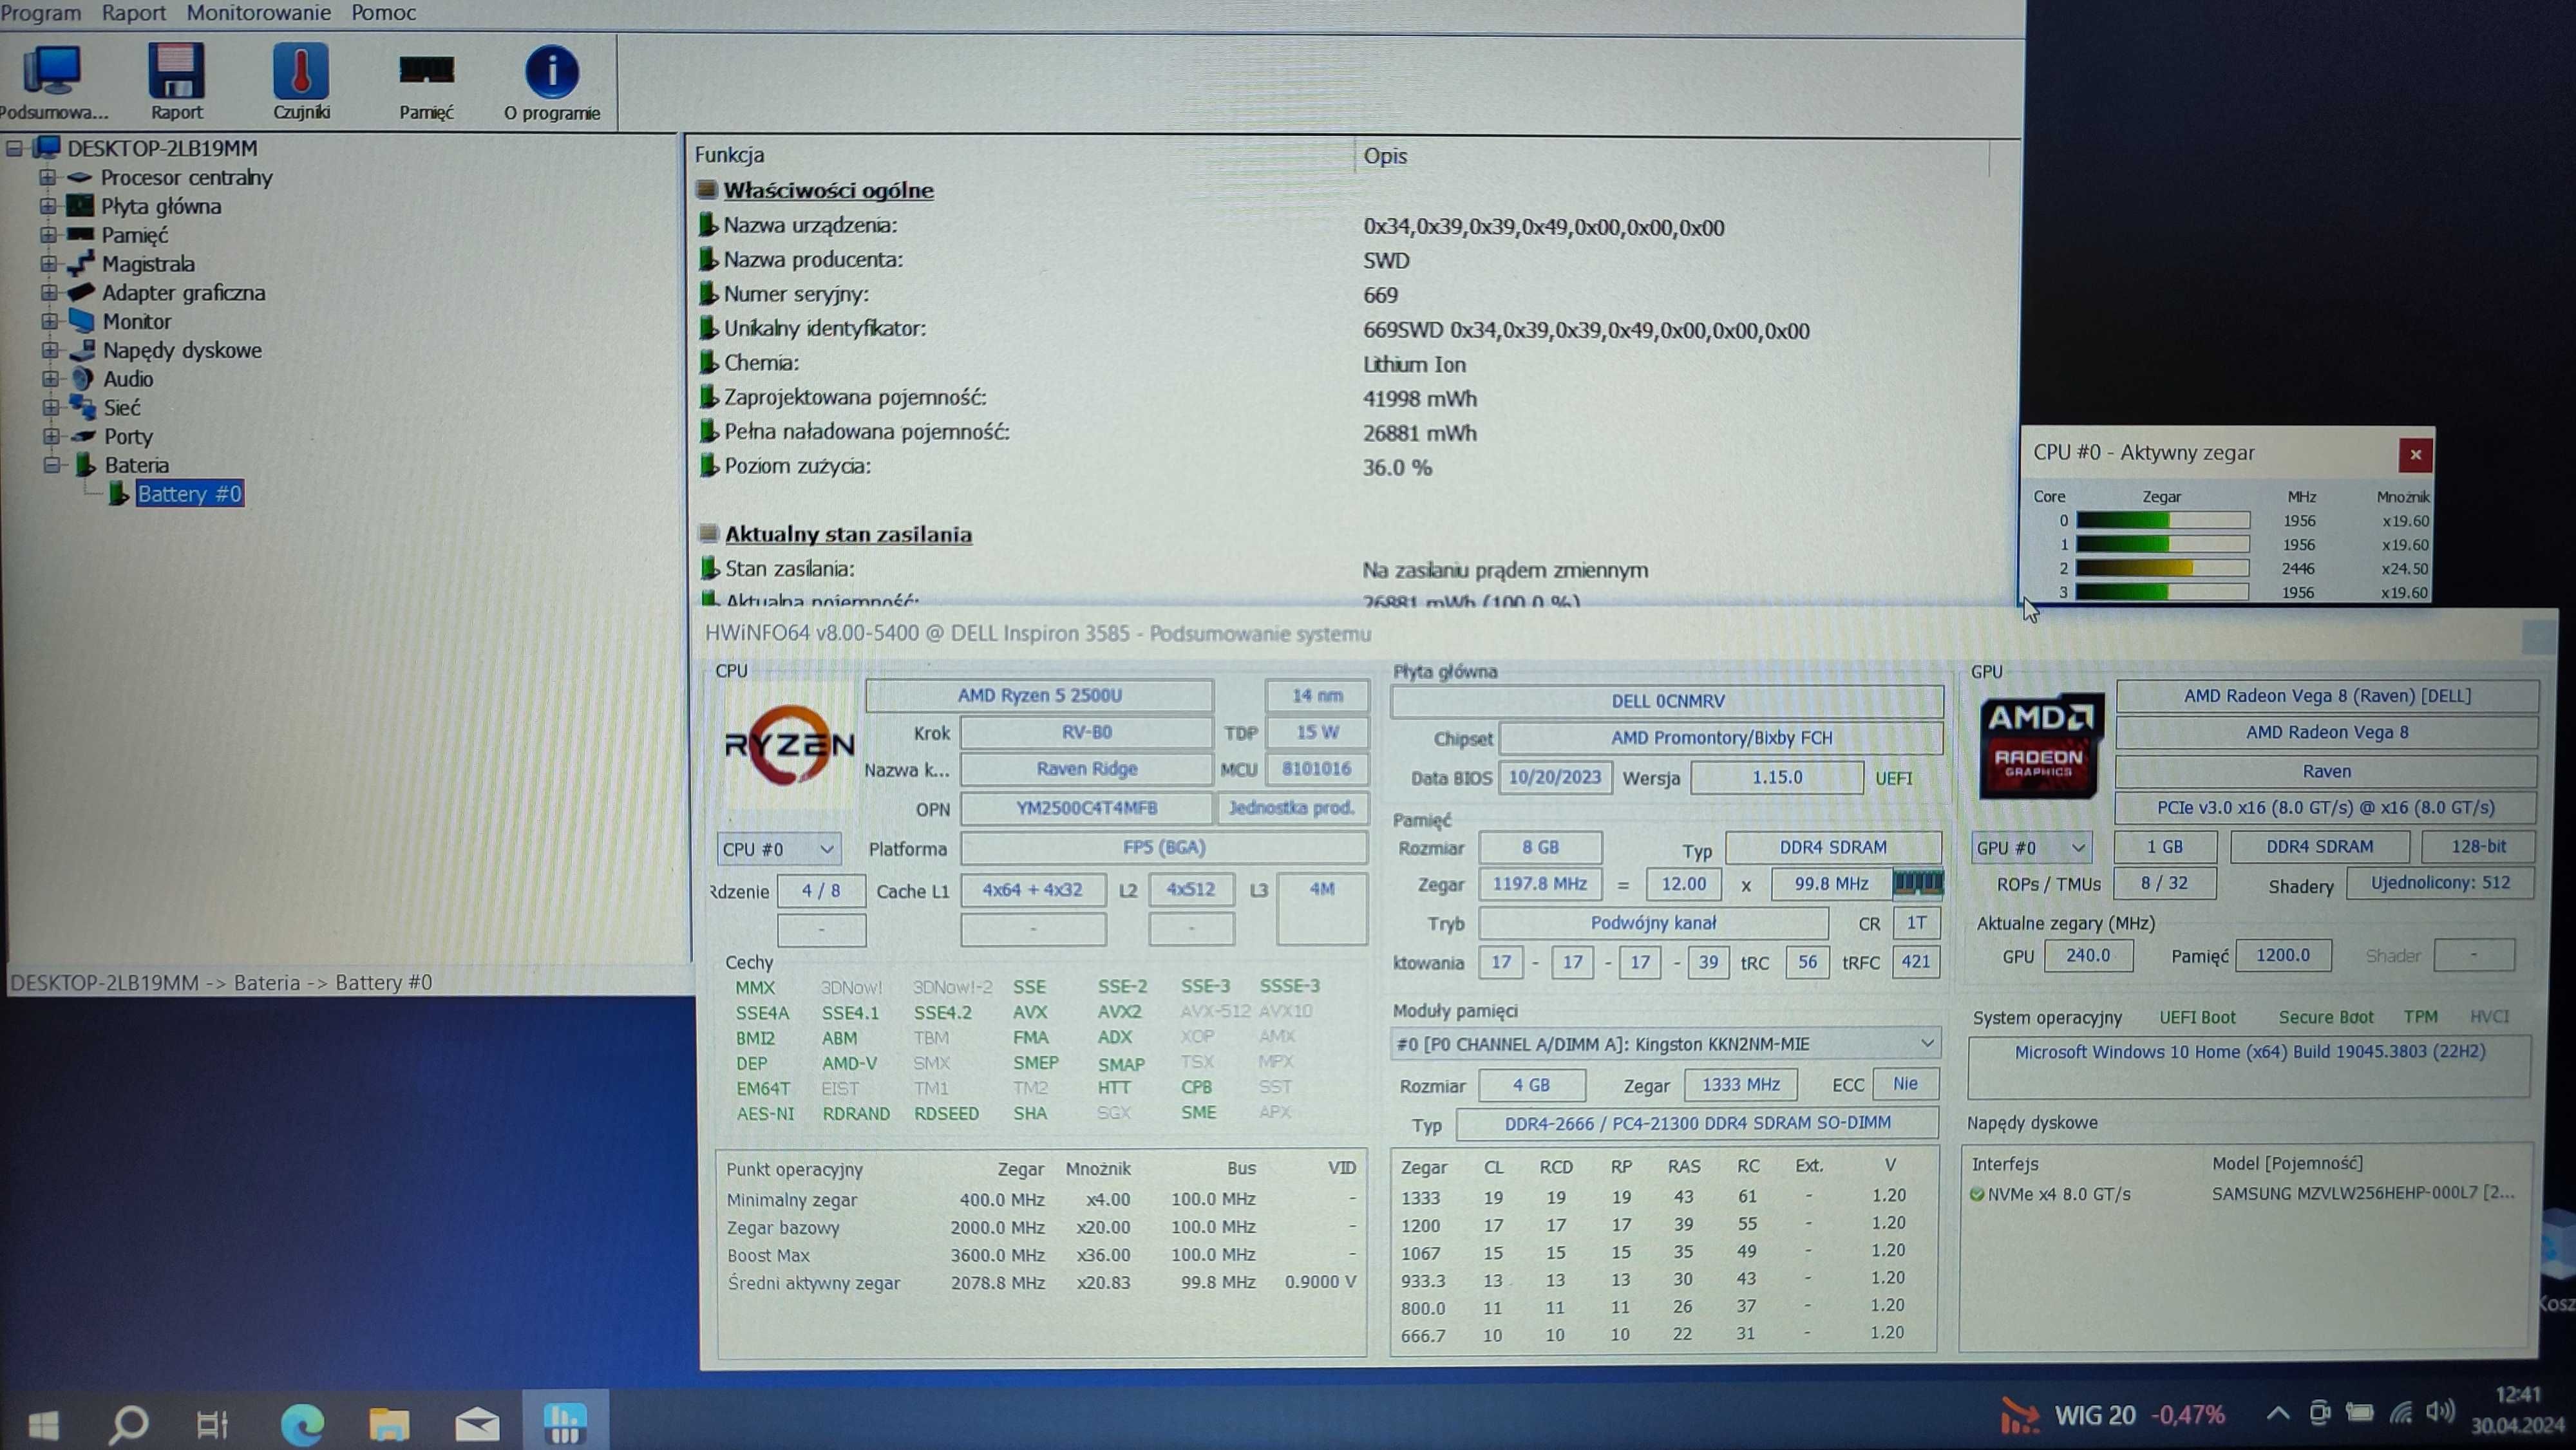Open the memory module DIMM A dropdown
Viewport: 2576px width, 1450px height.
click(x=1665, y=1044)
